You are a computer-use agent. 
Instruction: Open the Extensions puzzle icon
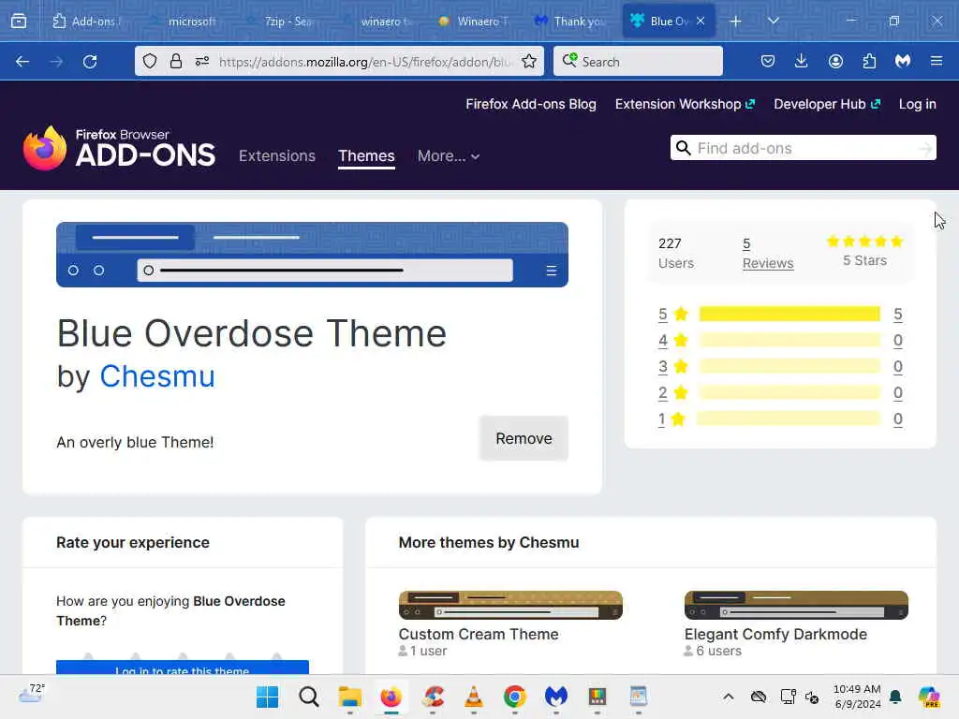coord(869,61)
